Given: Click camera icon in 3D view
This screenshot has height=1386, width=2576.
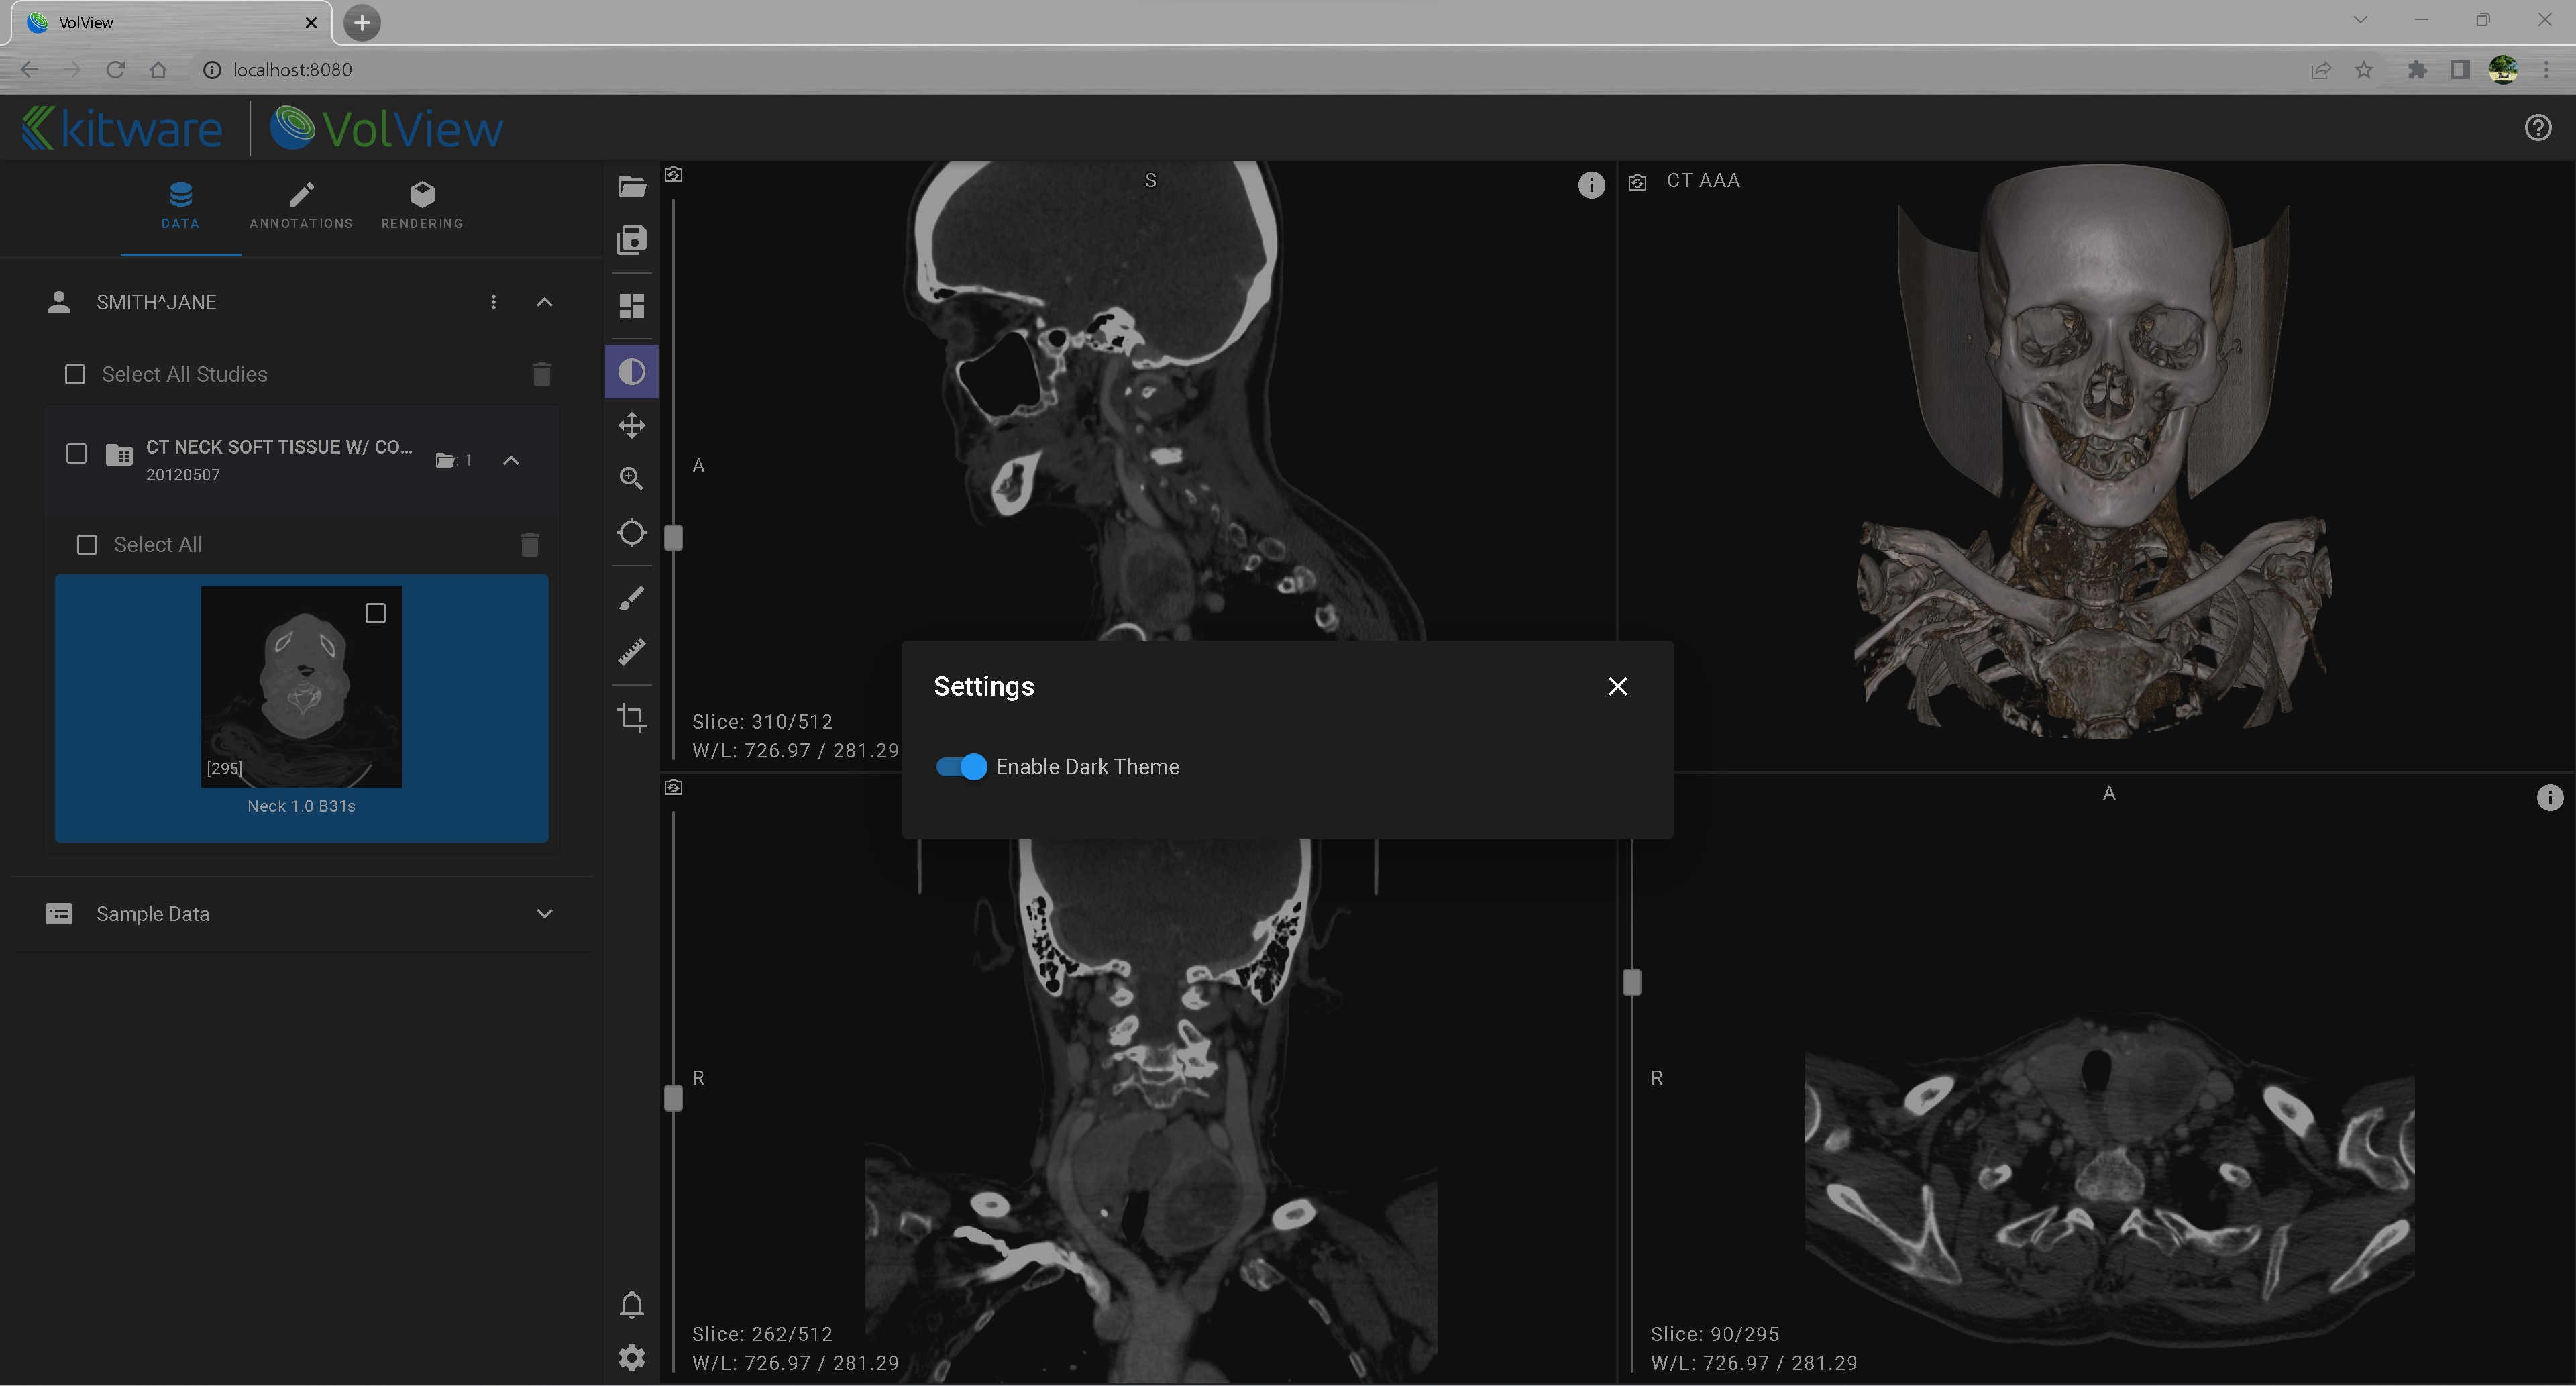Looking at the screenshot, I should 1638,183.
